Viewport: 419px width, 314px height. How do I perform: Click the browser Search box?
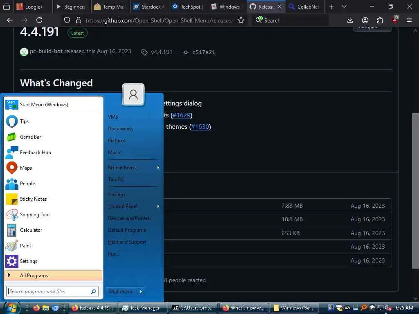tap(290, 20)
